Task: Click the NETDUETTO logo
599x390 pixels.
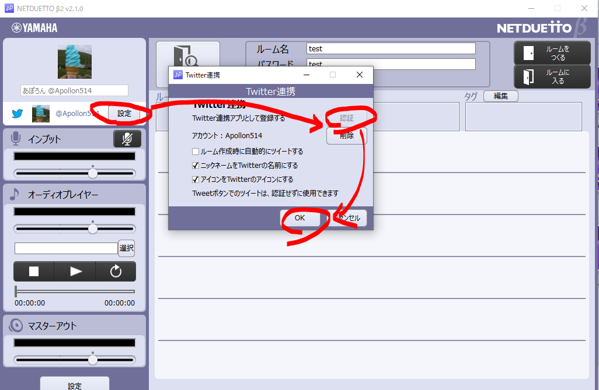Action: [534, 28]
